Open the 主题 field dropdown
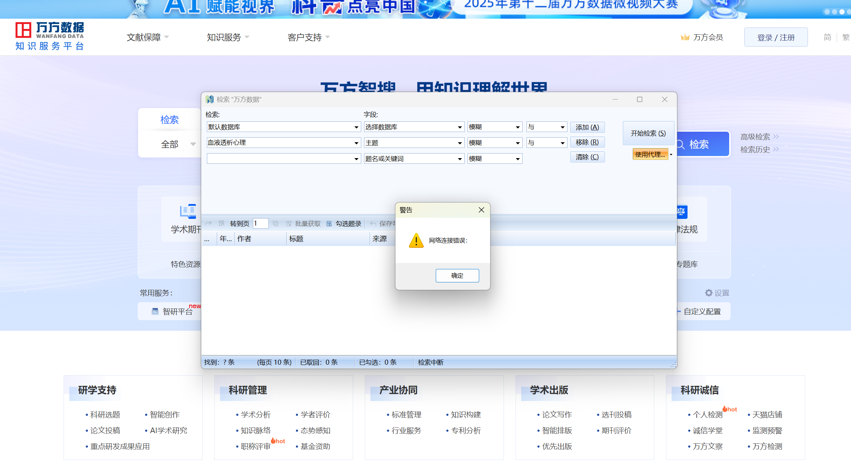The width and height of the screenshot is (851, 467). coord(460,143)
